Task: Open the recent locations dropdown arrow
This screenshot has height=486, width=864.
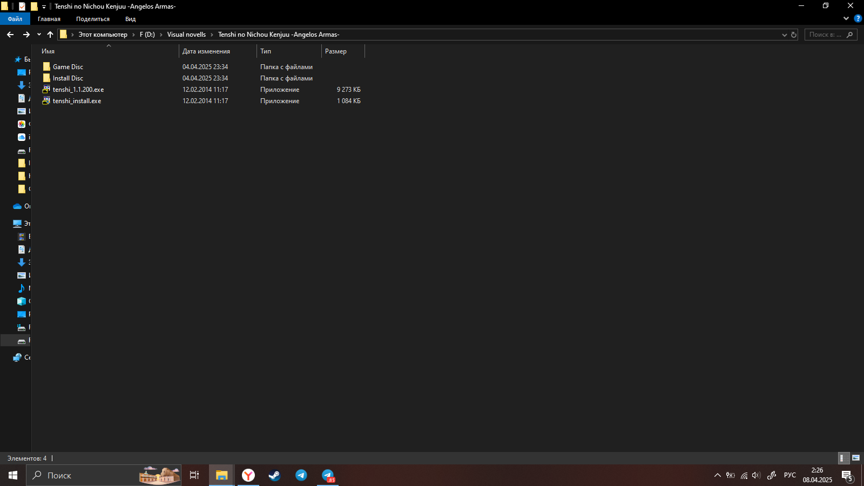Action: pyautogui.click(x=39, y=35)
